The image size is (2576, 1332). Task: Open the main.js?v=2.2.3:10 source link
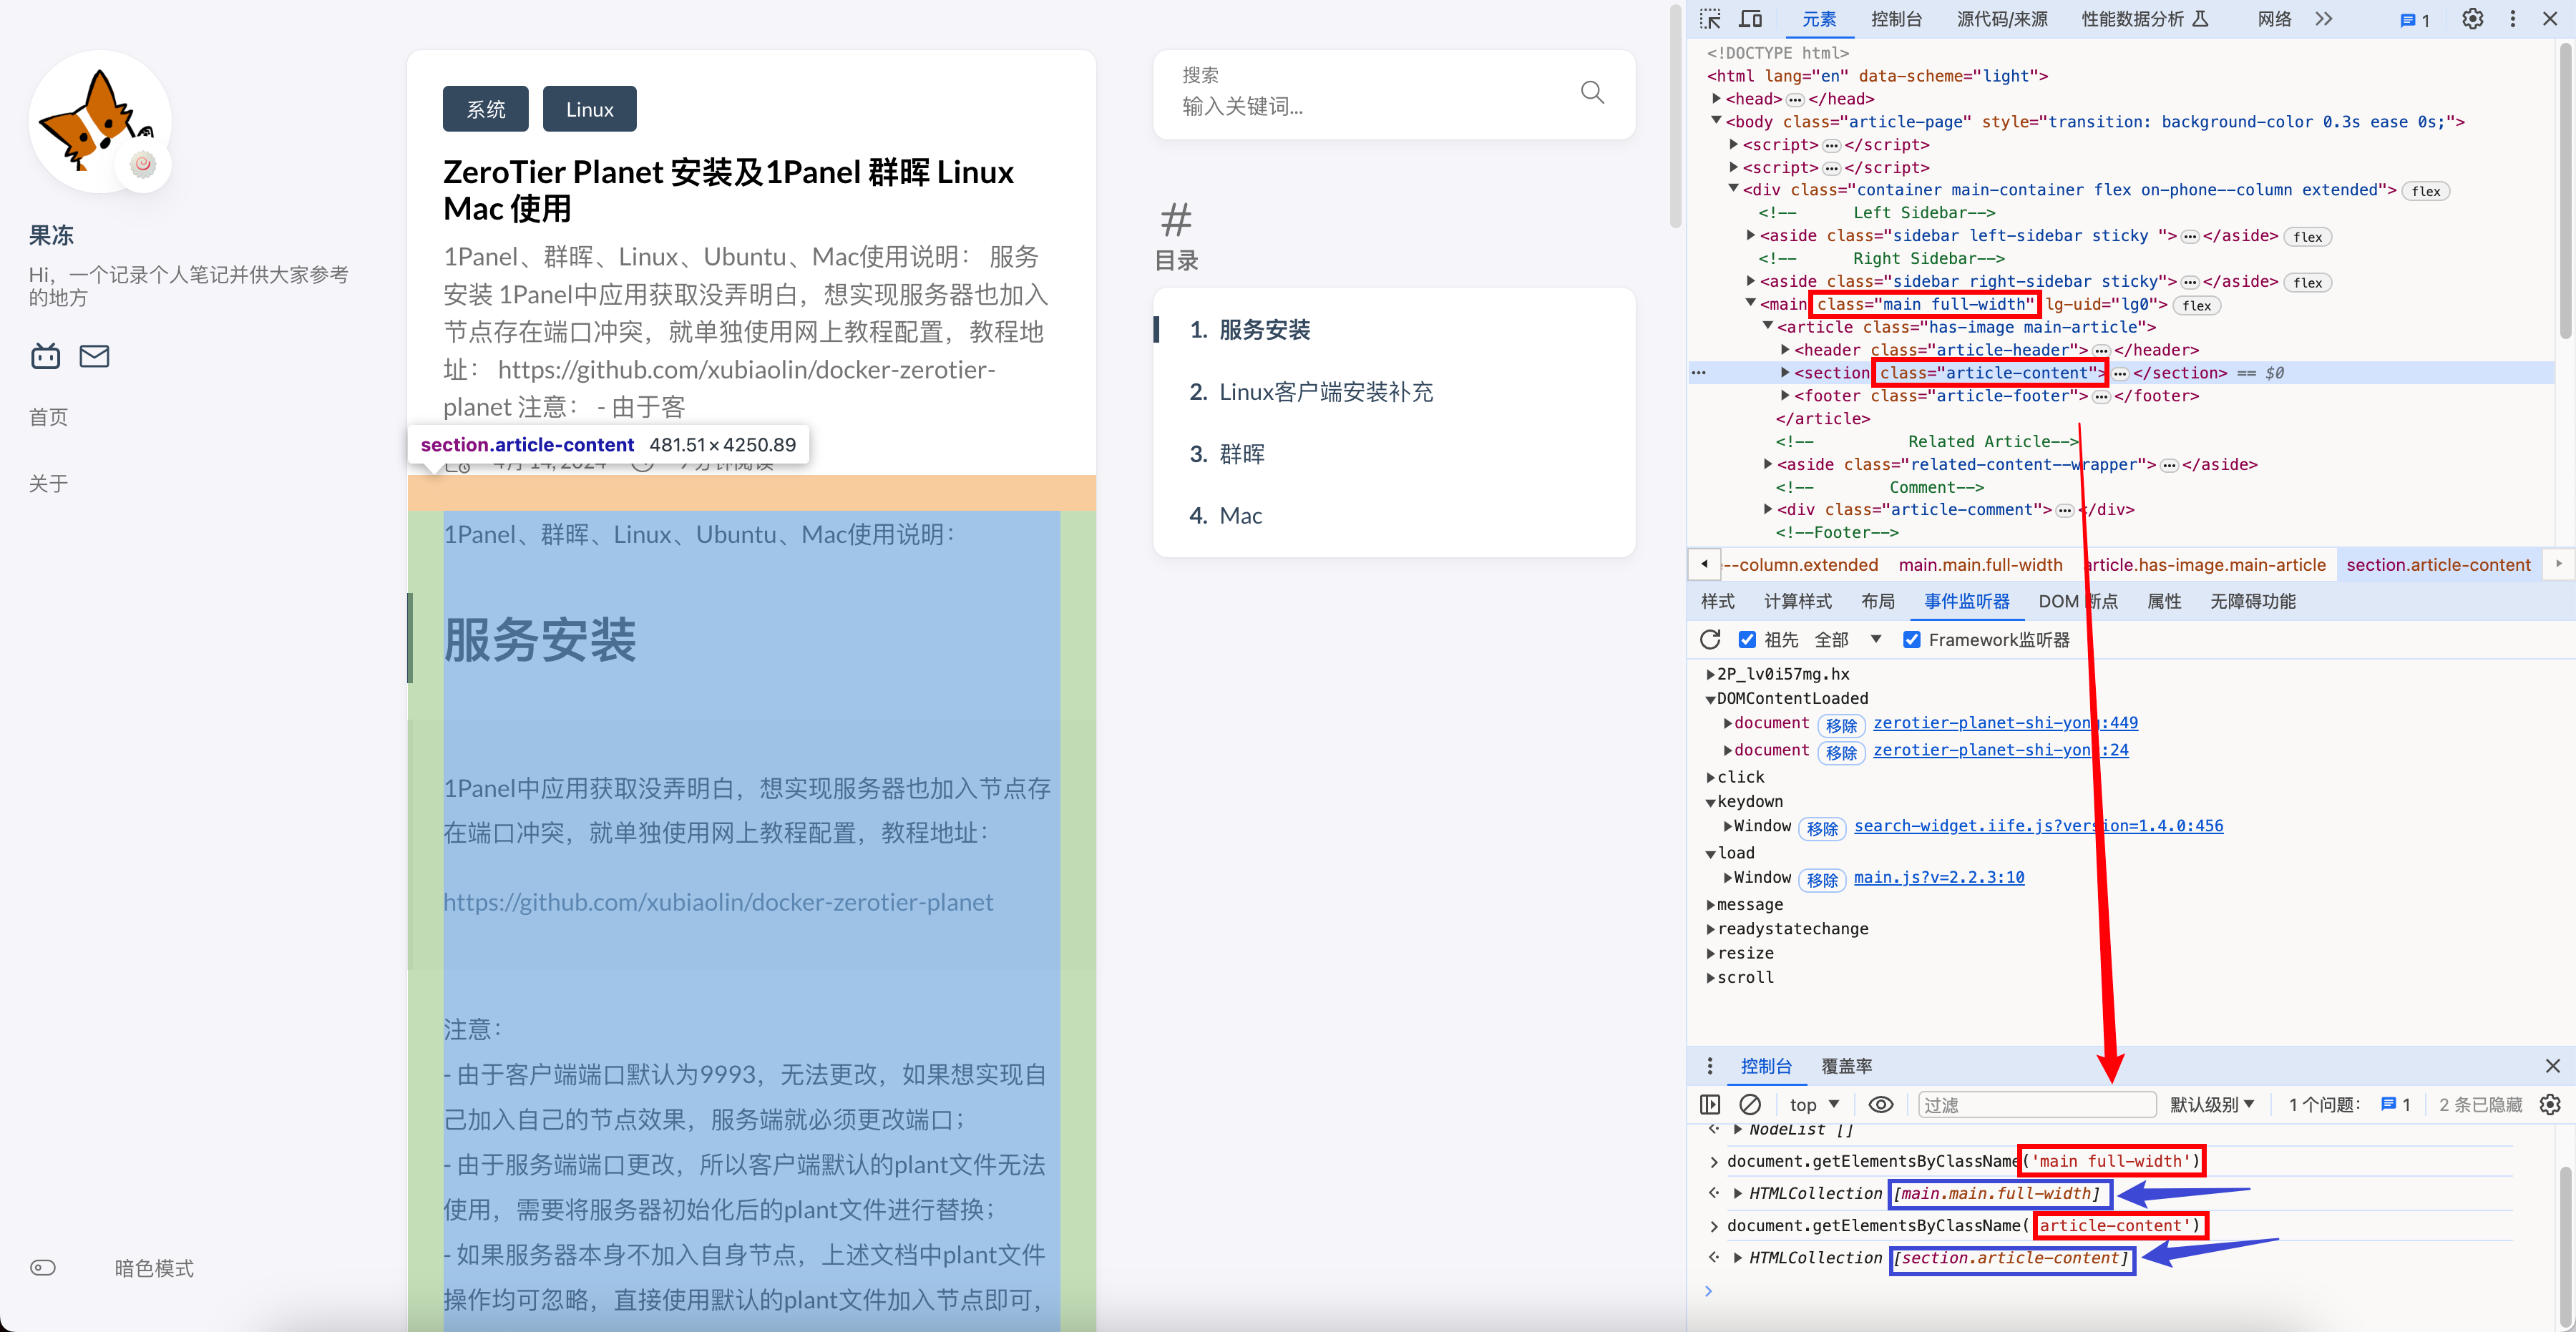pyautogui.click(x=1939, y=877)
